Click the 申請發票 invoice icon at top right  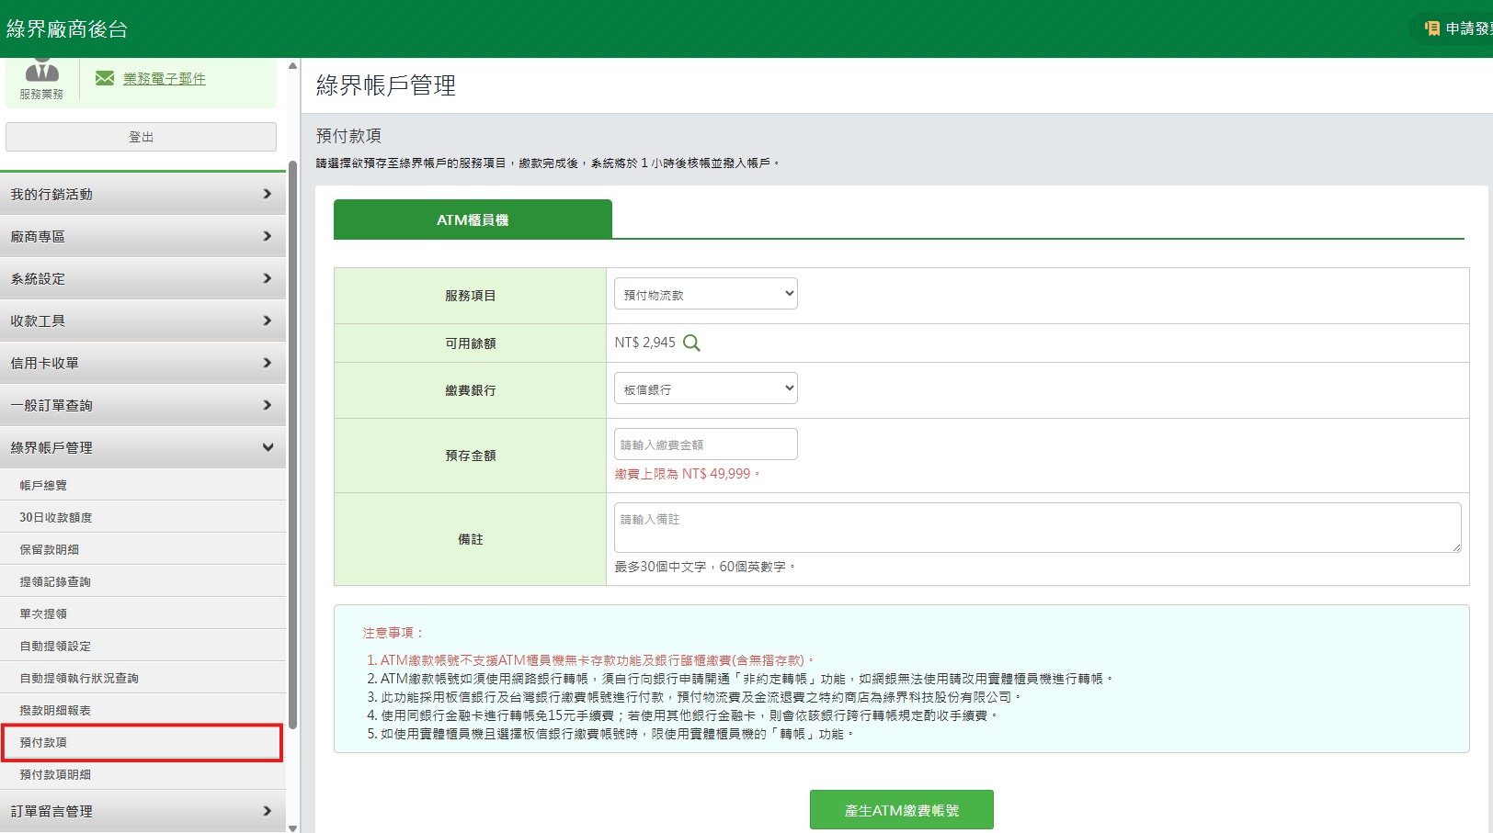1431,28
